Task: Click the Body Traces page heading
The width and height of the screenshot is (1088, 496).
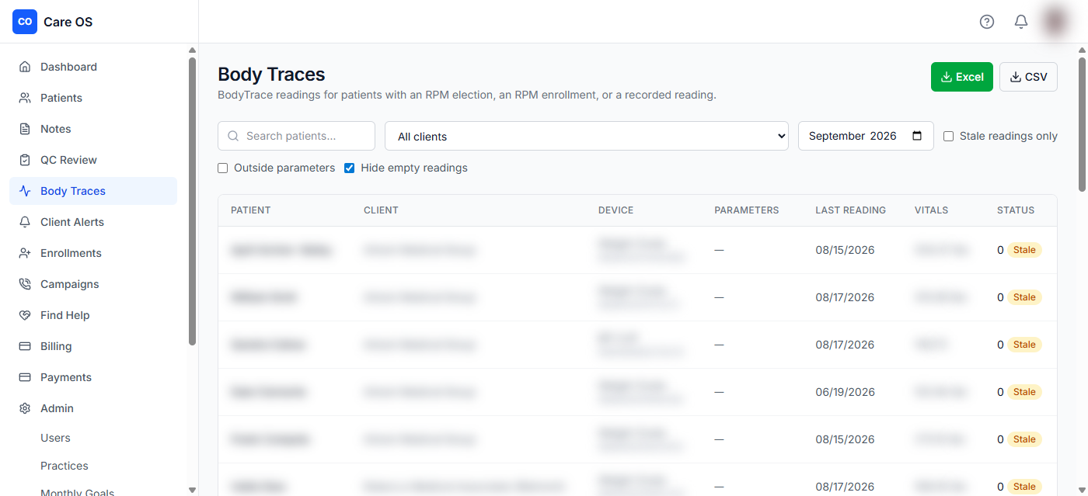Action: click(x=271, y=75)
